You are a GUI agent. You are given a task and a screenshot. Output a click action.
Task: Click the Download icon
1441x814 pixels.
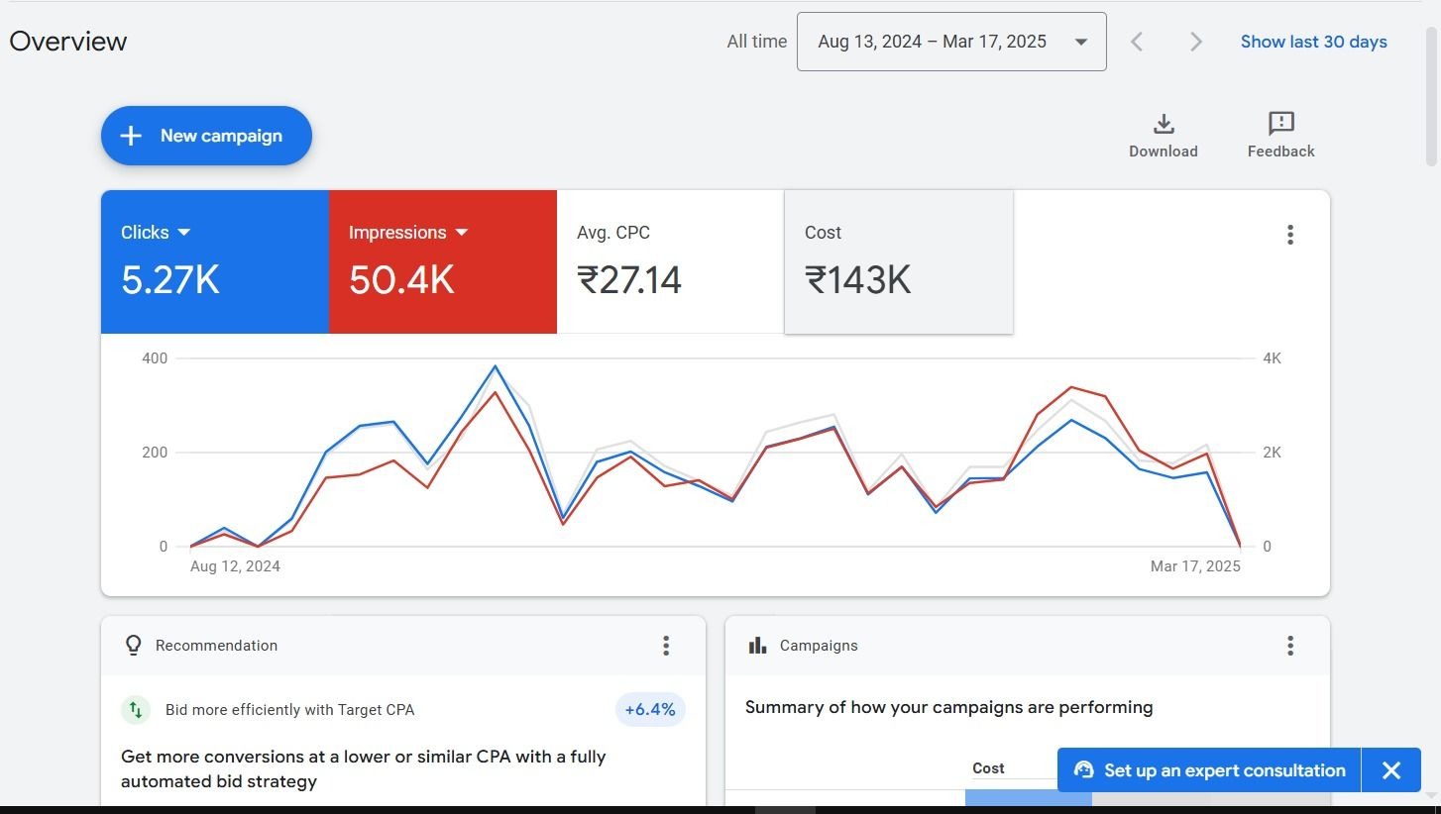pos(1164,124)
